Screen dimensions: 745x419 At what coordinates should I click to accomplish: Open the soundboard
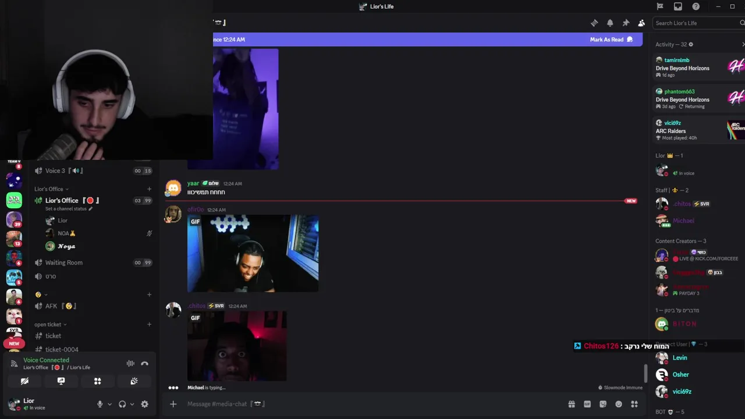(x=134, y=381)
